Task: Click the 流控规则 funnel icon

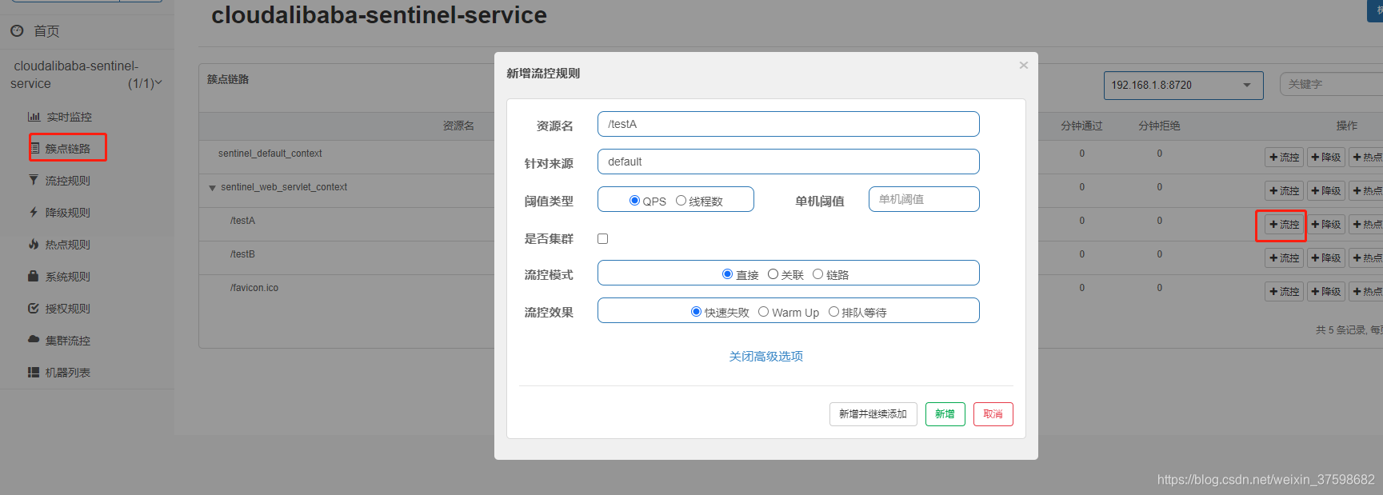Action: pos(34,181)
